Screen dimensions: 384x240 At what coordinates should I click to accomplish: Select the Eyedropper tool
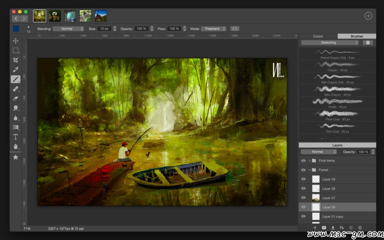click(16, 70)
